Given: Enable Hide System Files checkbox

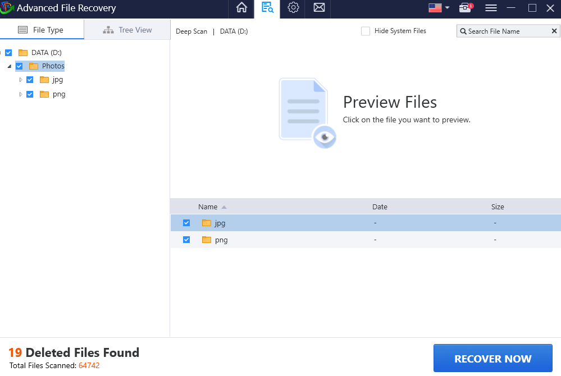Looking at the screenshot, I should [x=365, y=31].
